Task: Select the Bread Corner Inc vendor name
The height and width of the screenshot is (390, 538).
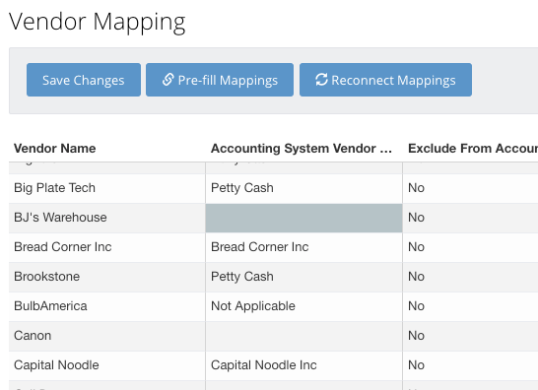Action: coord(63,247)
